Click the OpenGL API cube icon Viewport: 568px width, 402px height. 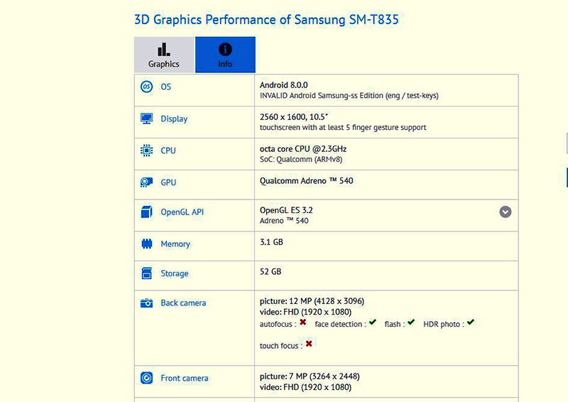tap(147, 212)
